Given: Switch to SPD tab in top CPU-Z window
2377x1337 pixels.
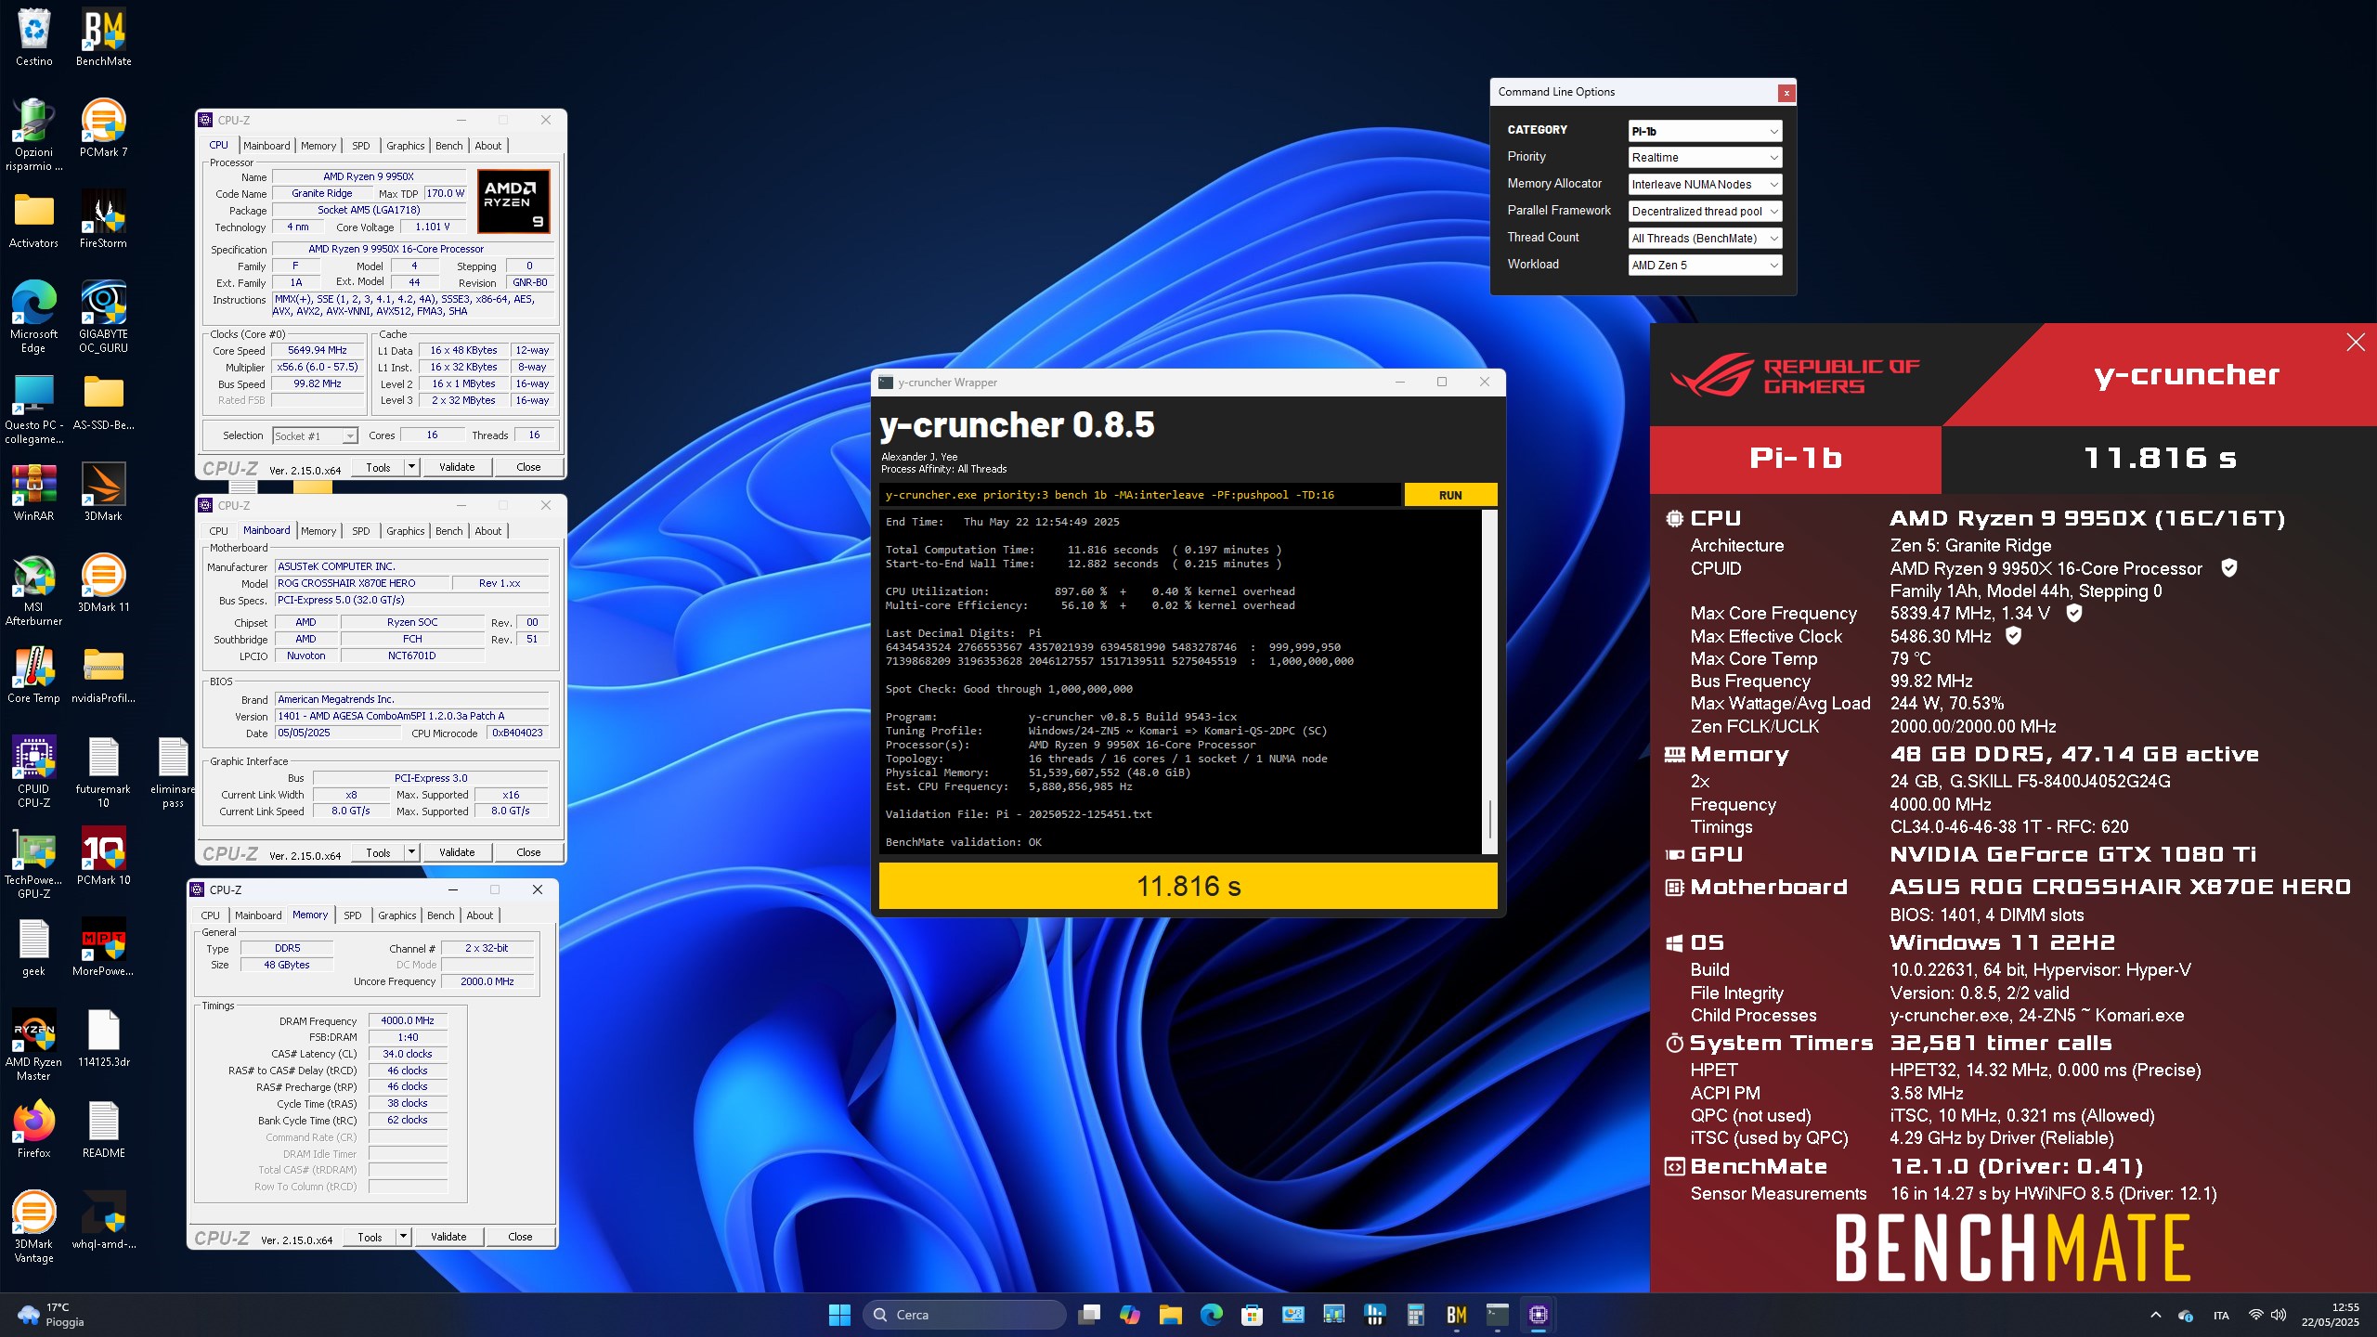Looking at the screenshot, I should point(361,146).
